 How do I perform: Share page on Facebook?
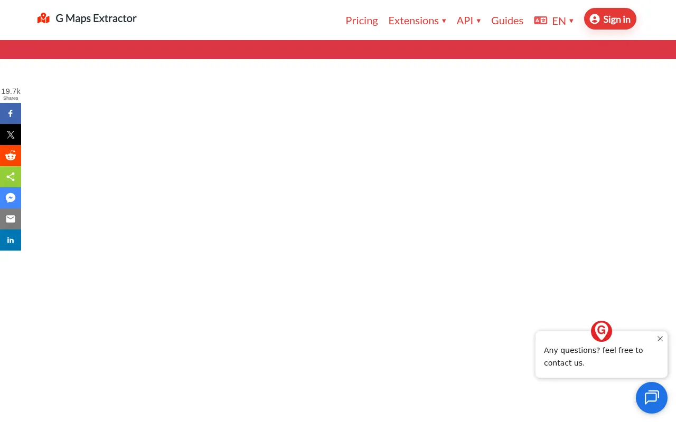(x=11, y=113)
